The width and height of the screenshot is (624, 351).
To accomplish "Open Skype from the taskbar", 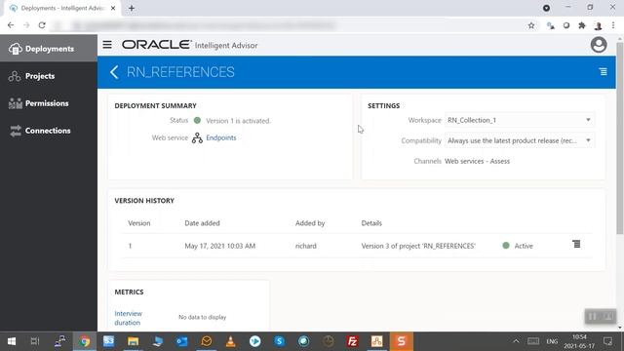I will pyautogui.click(x=280, y=341).
